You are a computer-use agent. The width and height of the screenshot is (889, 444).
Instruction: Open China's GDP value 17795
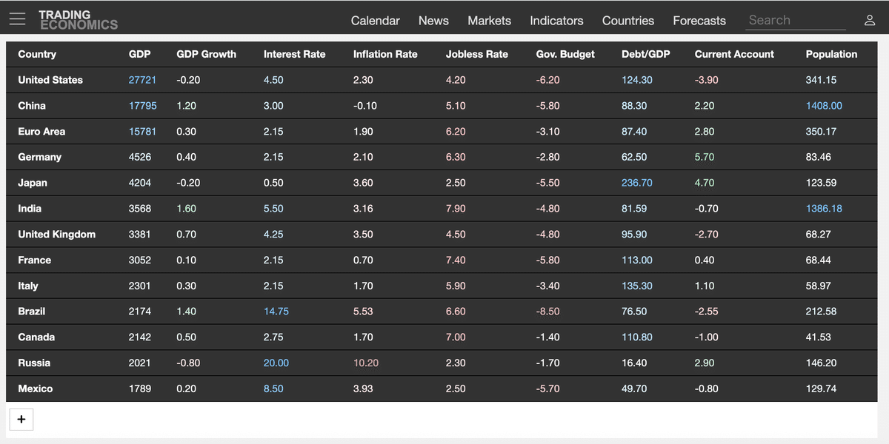click(142, 106)
